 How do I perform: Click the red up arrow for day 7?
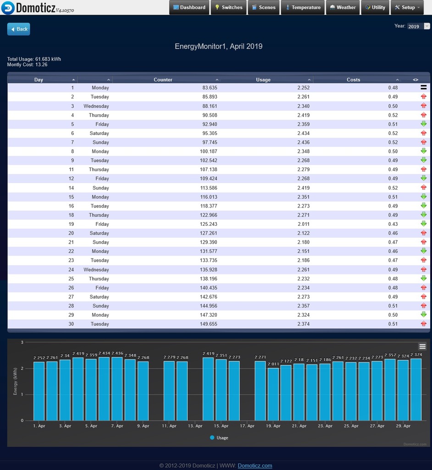(x=423, y=142)
